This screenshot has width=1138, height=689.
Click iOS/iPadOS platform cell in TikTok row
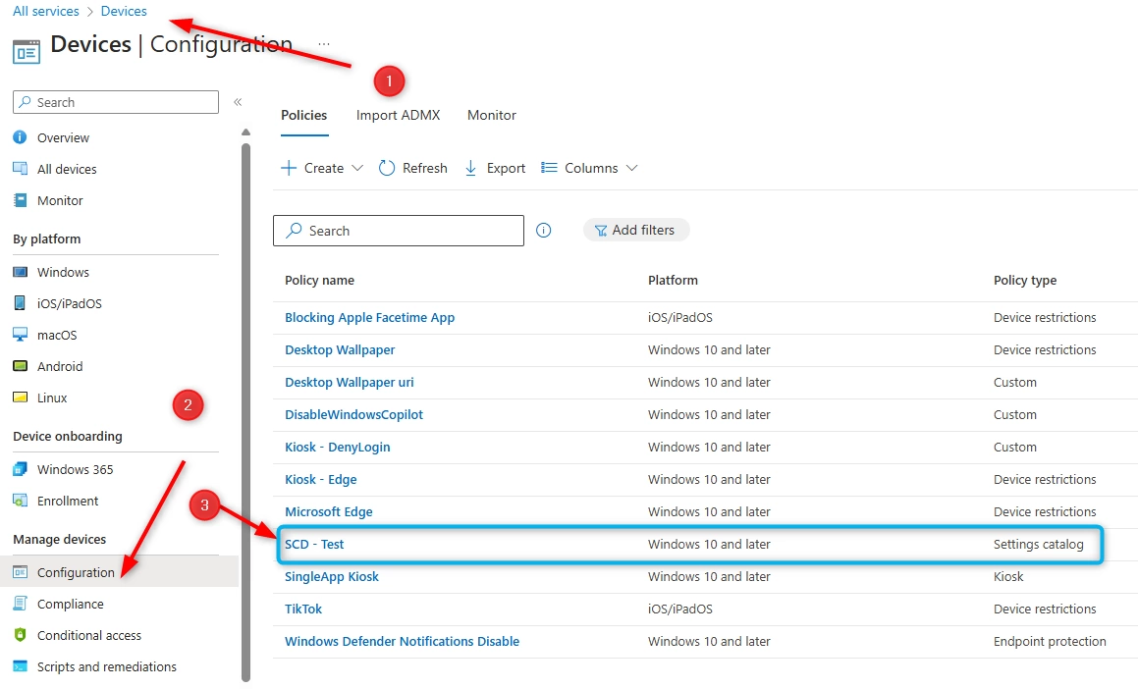[680, 609]
